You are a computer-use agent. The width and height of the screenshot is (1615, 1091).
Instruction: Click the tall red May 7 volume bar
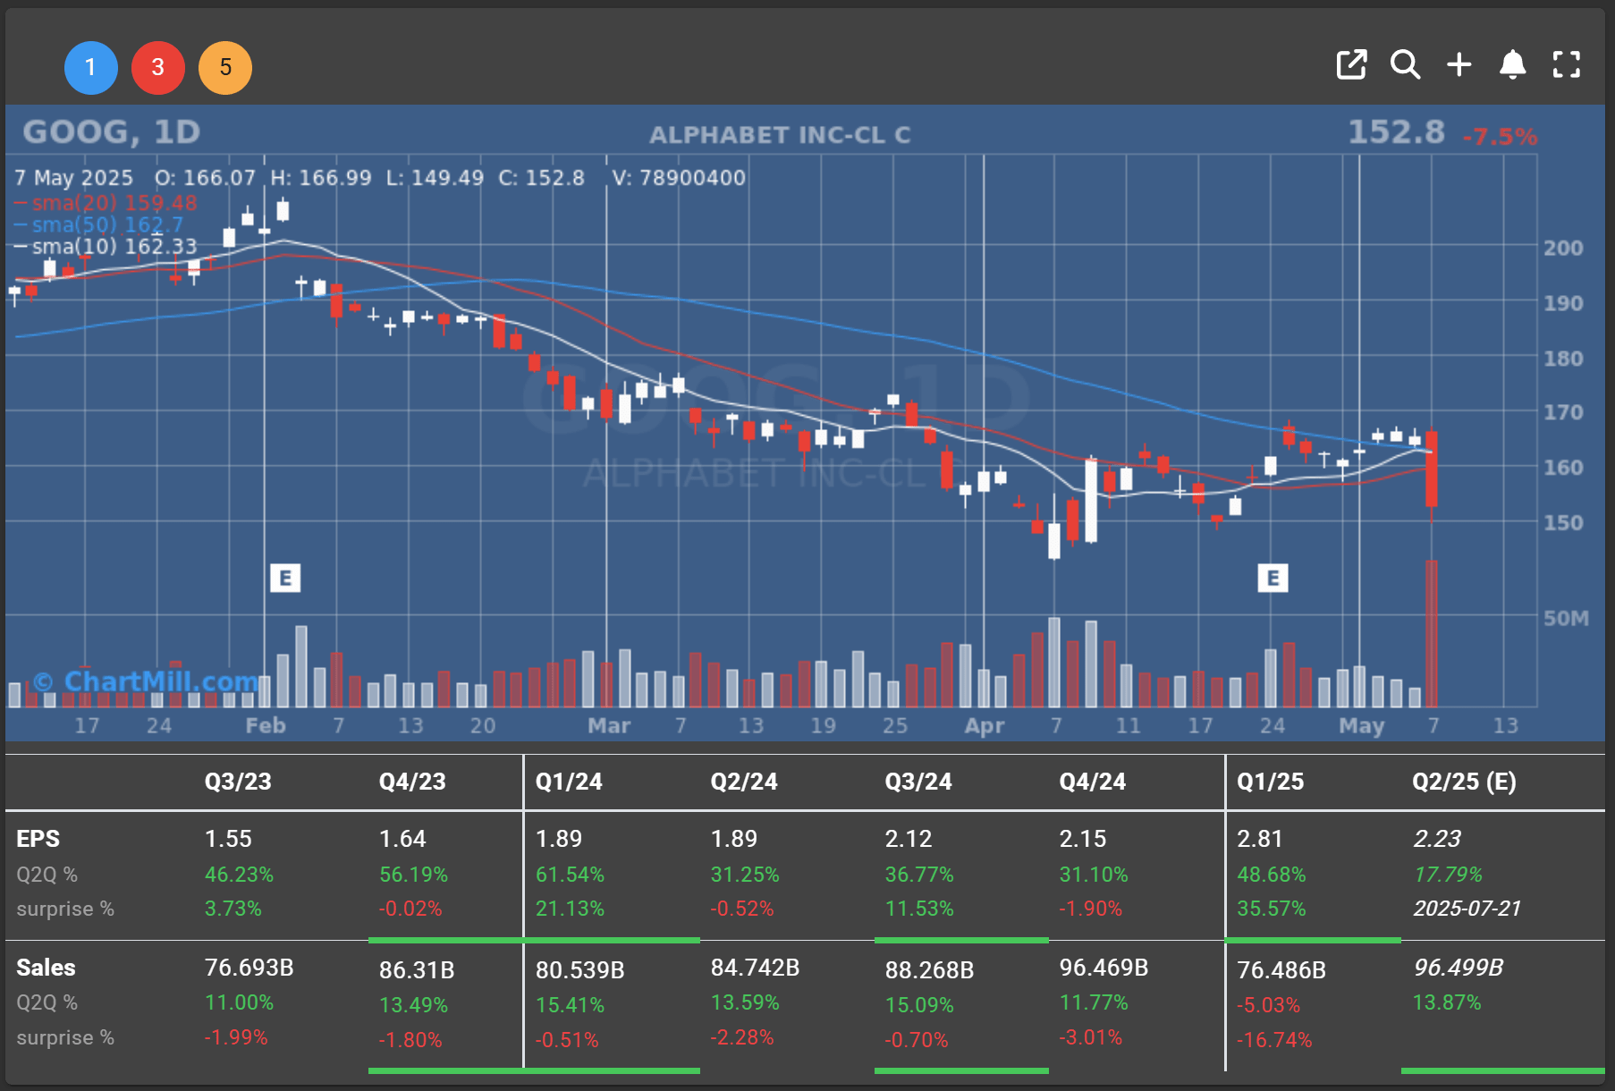coord(1432,633)
